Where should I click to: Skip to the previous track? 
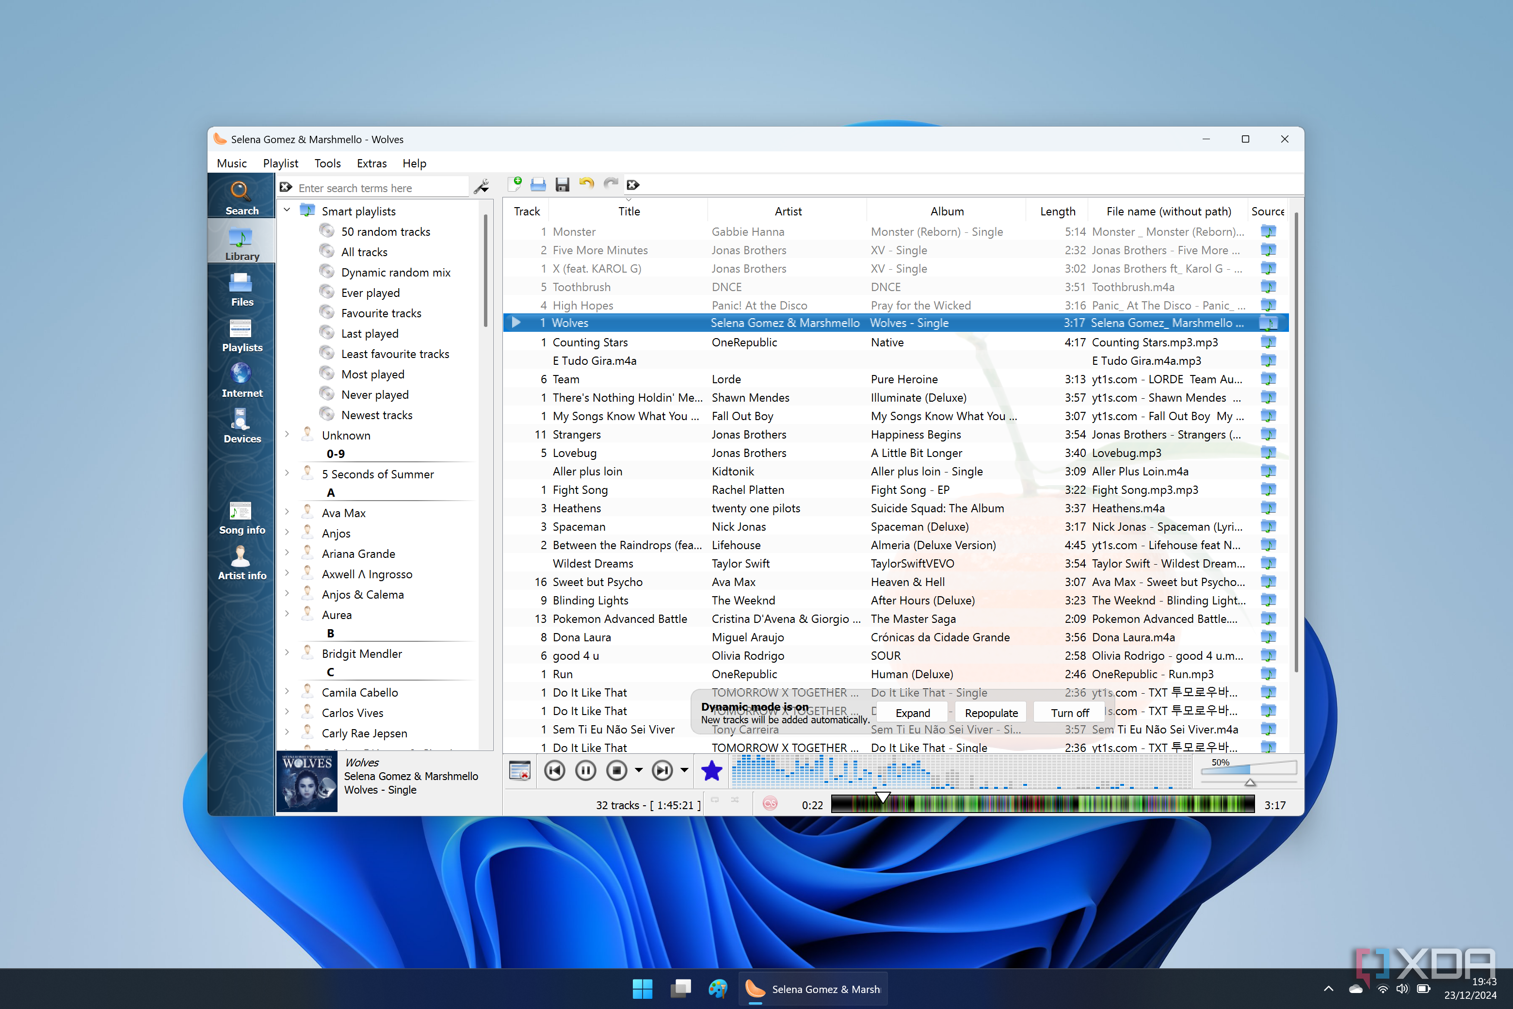554,770
